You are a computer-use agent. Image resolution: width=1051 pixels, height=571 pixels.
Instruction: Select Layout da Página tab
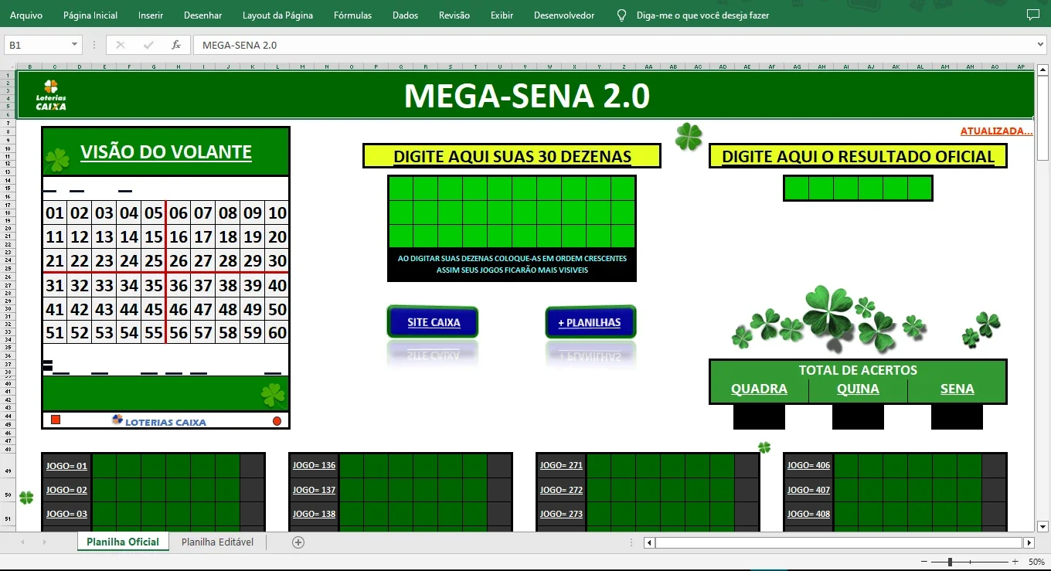[x=278, y=15]
